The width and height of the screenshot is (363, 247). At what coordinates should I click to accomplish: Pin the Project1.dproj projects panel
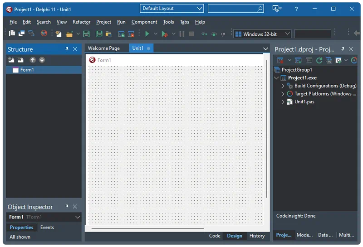click(343, 49)
